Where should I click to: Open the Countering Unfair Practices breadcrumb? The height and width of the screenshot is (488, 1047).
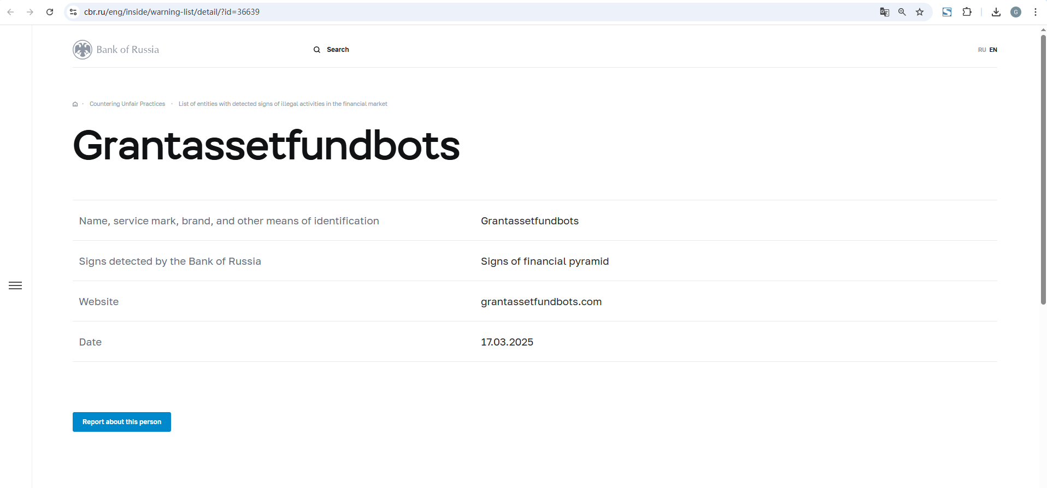pos(127,104)
